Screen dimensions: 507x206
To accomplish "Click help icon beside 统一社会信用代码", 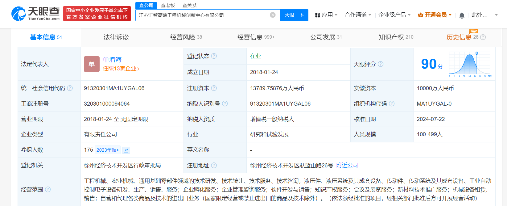I will pos(70,88).
